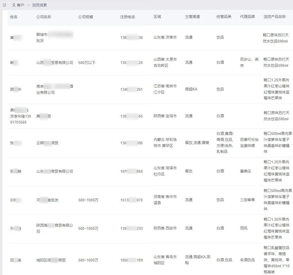Click the 区域 column header
Screen dimensions: 293x275
click(157, 17)
